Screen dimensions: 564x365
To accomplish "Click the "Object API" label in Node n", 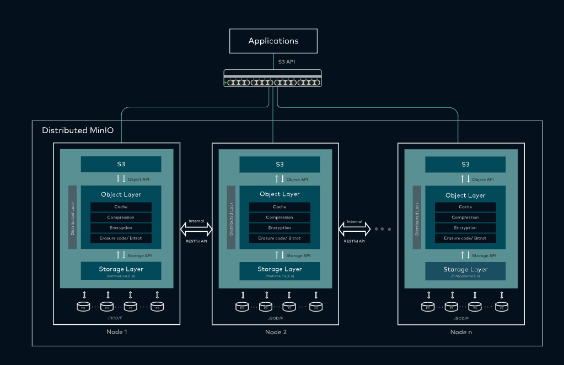I will coord(483,179).
